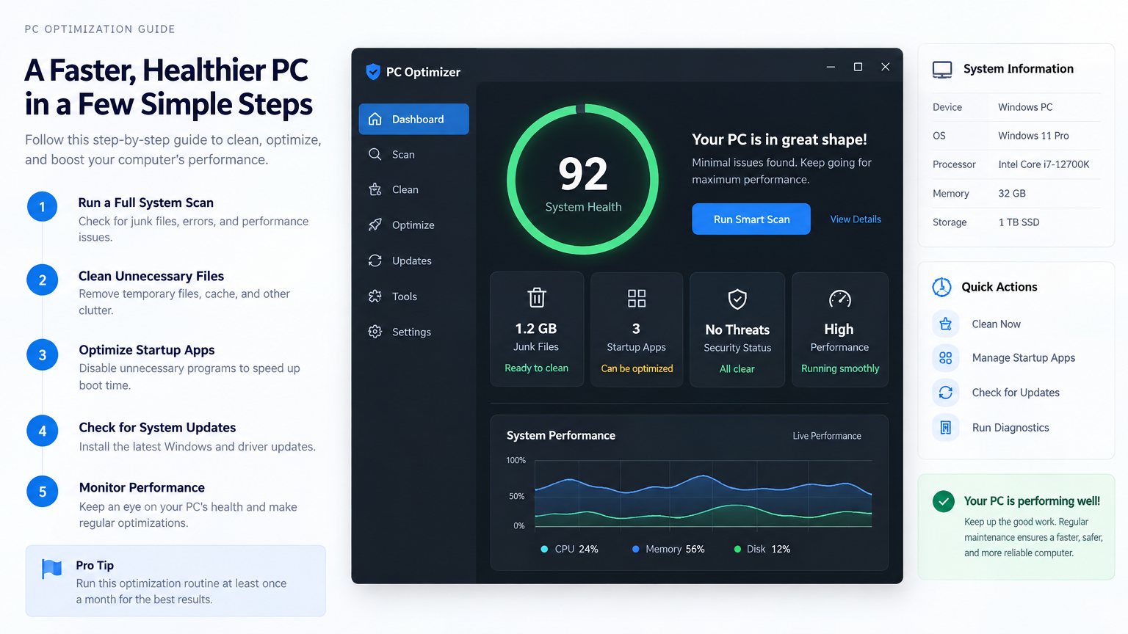Viewport: 1128px width, 634px height.
Task: Click the Manage Startup Apps icon
Action: 946,358
